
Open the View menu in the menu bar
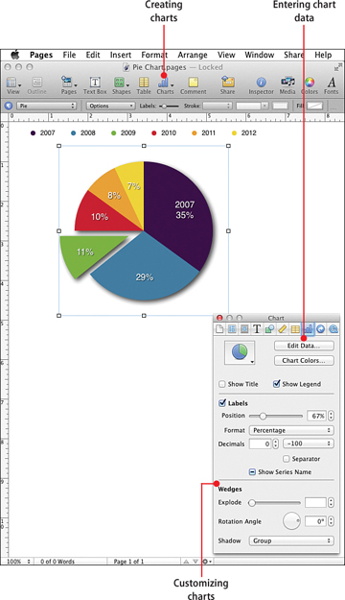[226, 55]
